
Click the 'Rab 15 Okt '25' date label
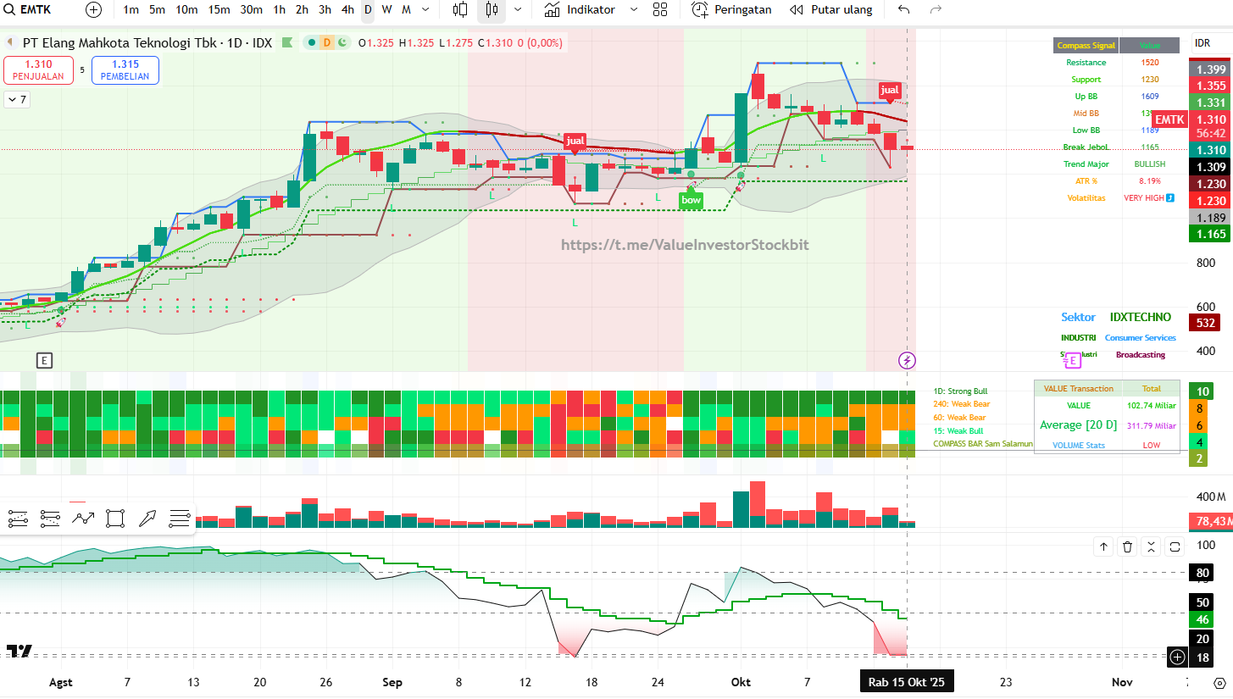906,682
